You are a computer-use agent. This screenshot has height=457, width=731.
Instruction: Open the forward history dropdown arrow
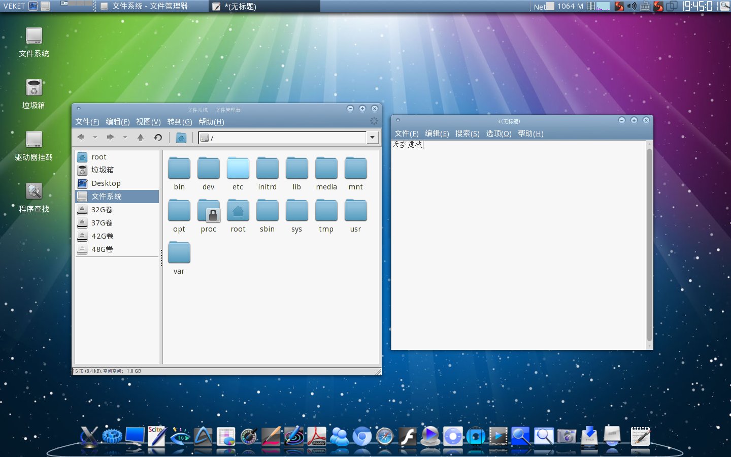coord(125,137)
